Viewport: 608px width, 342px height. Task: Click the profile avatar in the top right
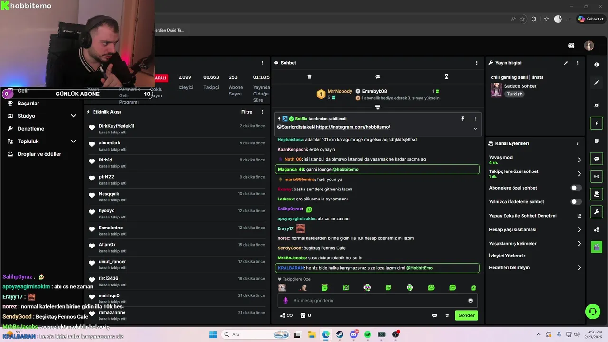click(589, 46)
